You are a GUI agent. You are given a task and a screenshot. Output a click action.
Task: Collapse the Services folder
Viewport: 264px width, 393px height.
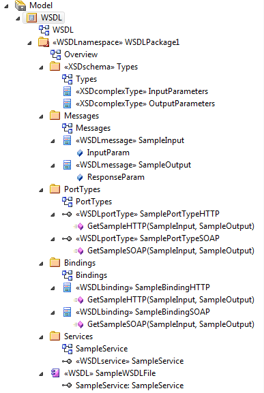(41, 337)
